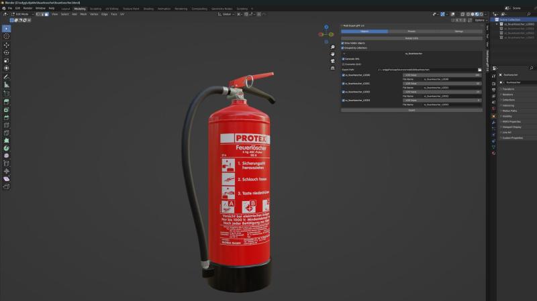Image resolution: width=537 pixels, height=301 pixels.
Task: Uncheck the feuerloescher_LOD03 export checkbox
Action: click(x=344, y=101)
